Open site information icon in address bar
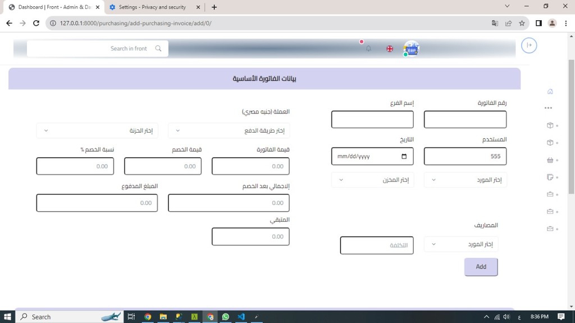The height and width of the screenshot is (323, 575). (x=53, y=23)
